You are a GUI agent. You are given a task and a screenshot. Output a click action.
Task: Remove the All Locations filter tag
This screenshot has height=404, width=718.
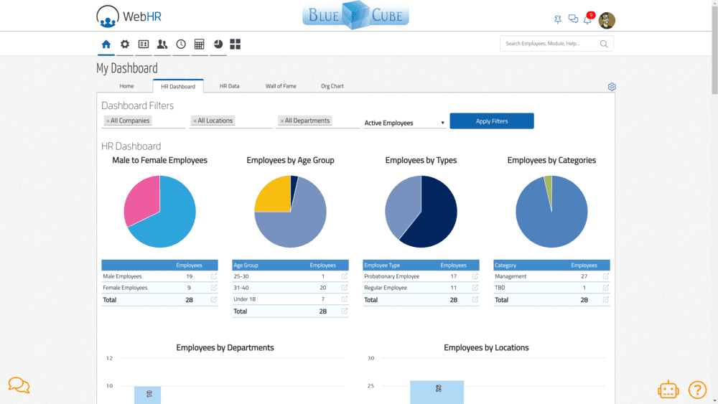click(x=195, y=121)
